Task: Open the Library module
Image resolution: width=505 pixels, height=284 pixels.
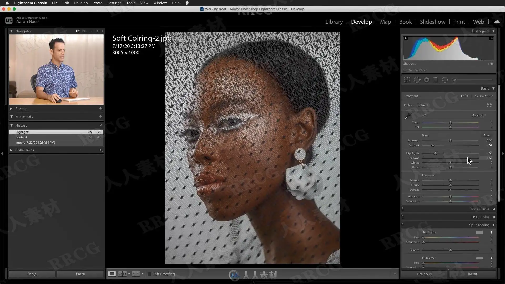Action: pos(334,22)
